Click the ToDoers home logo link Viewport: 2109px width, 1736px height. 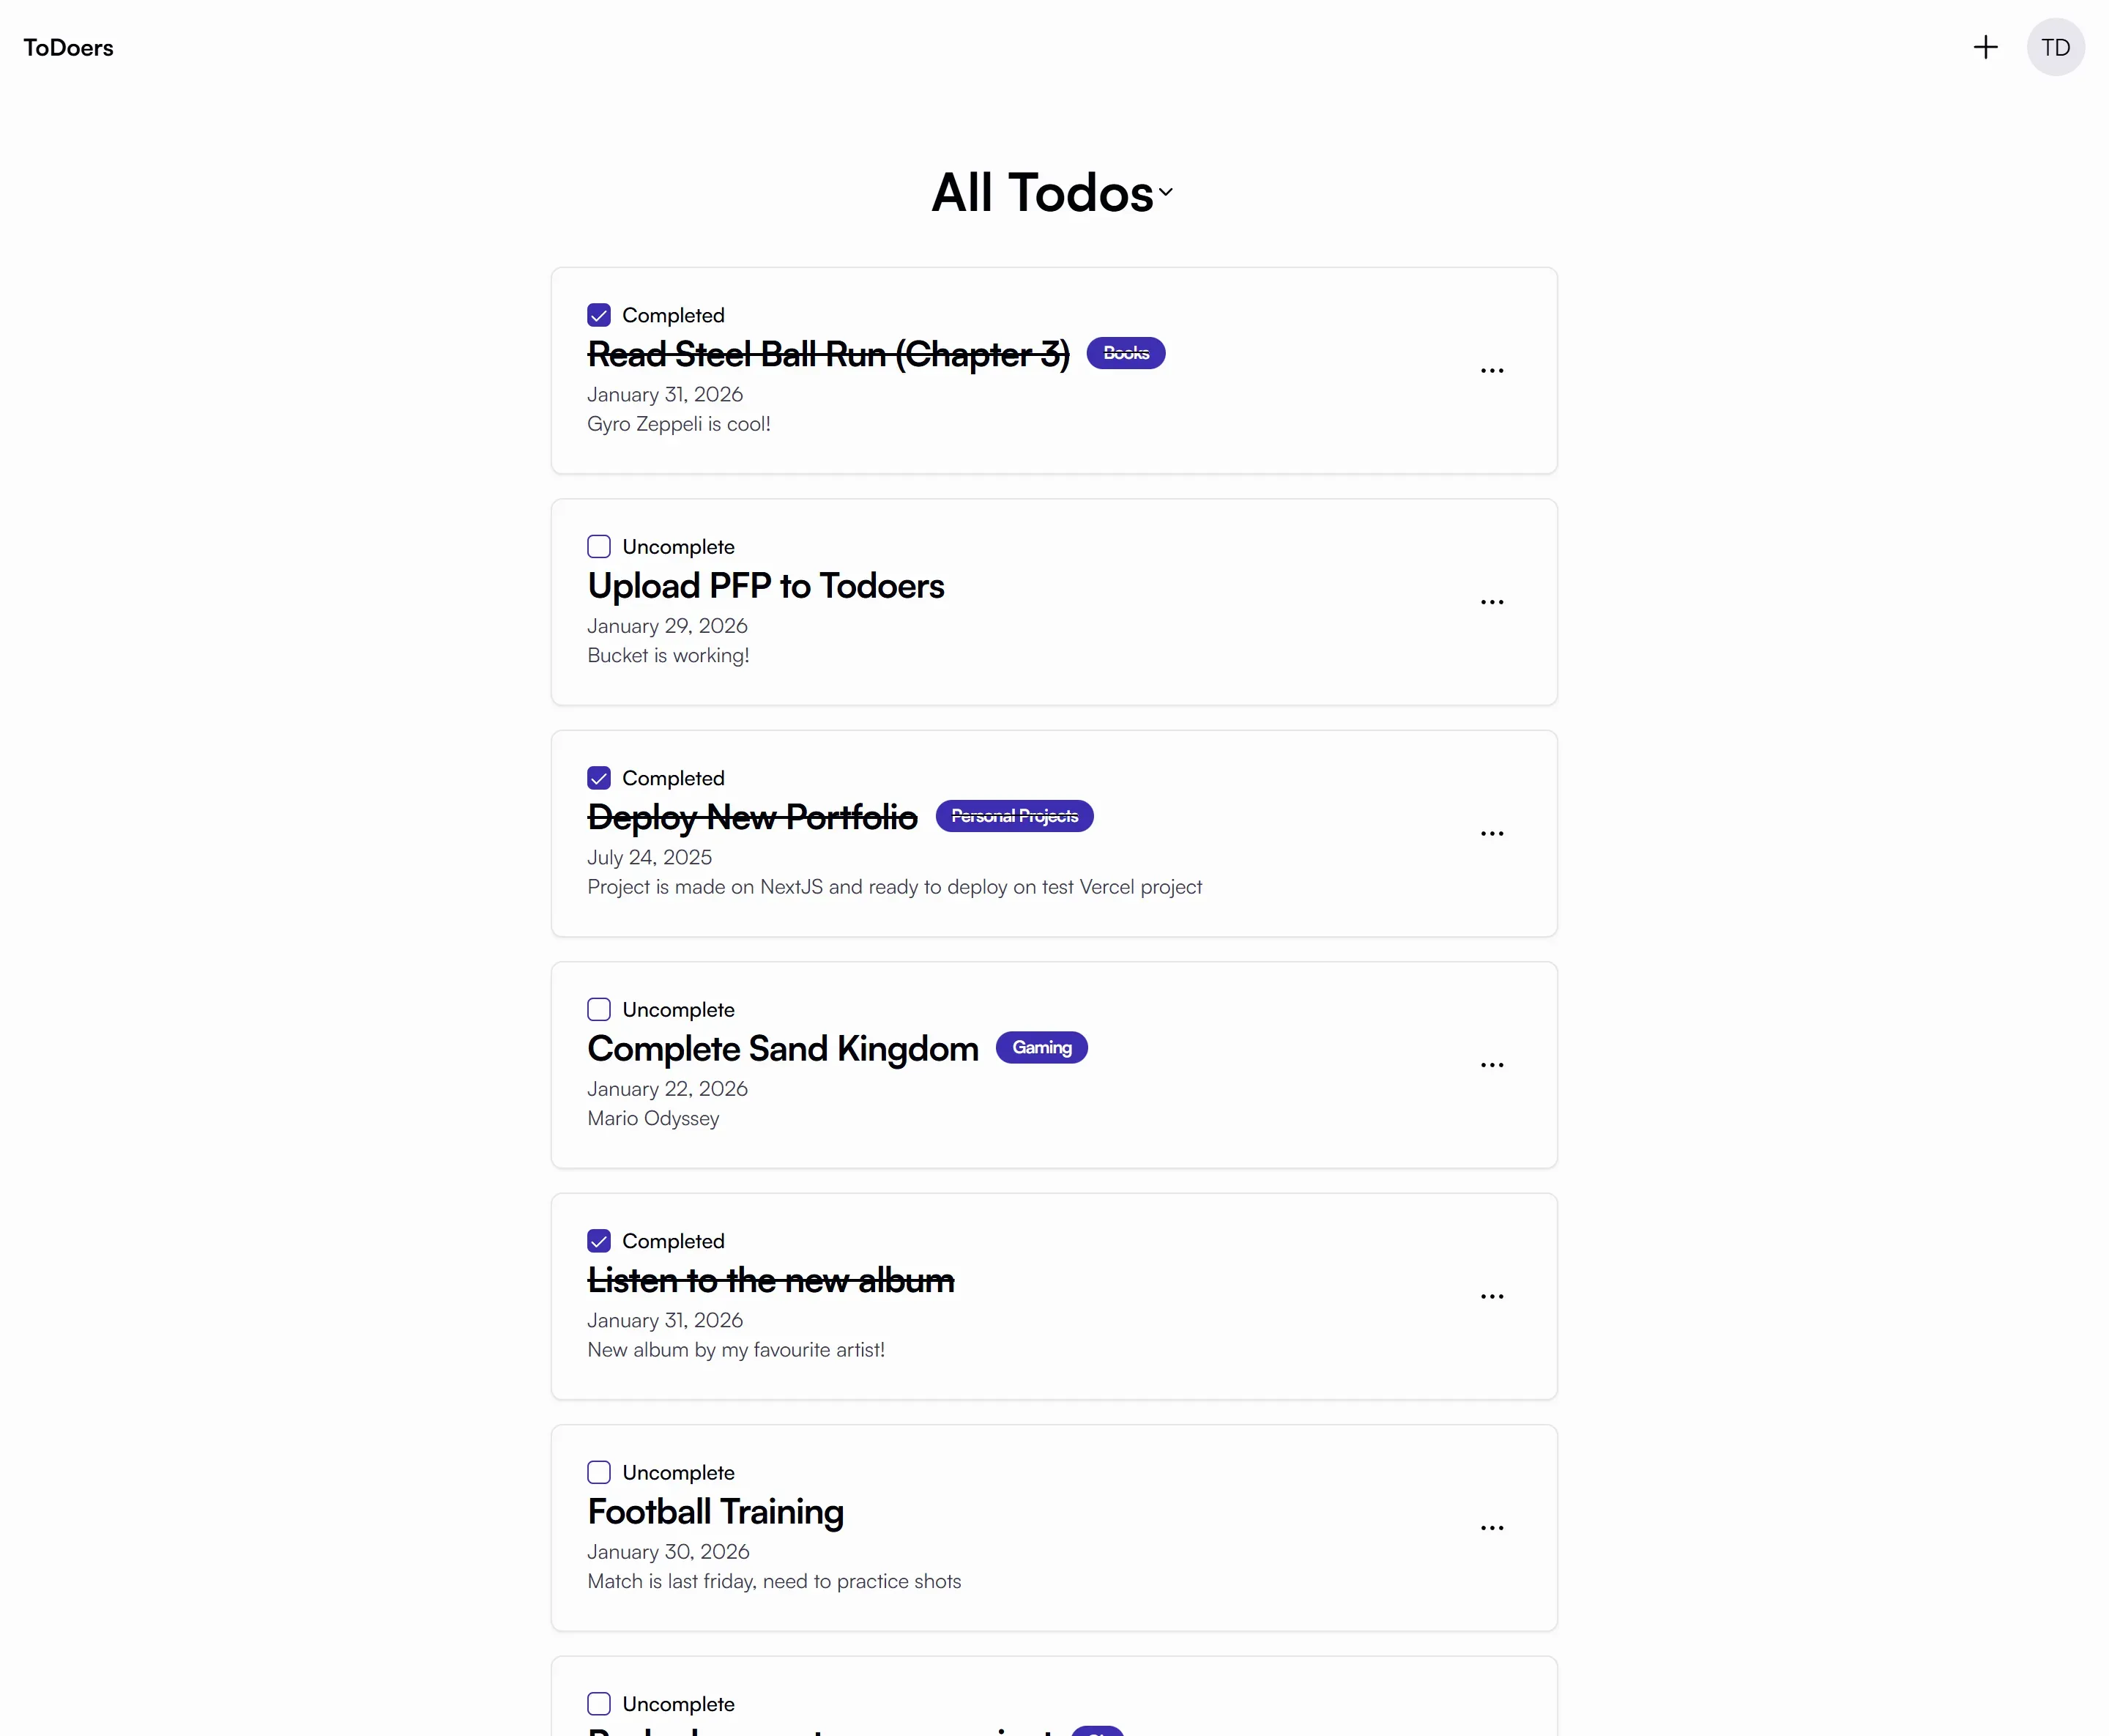(x=68, y=48)
